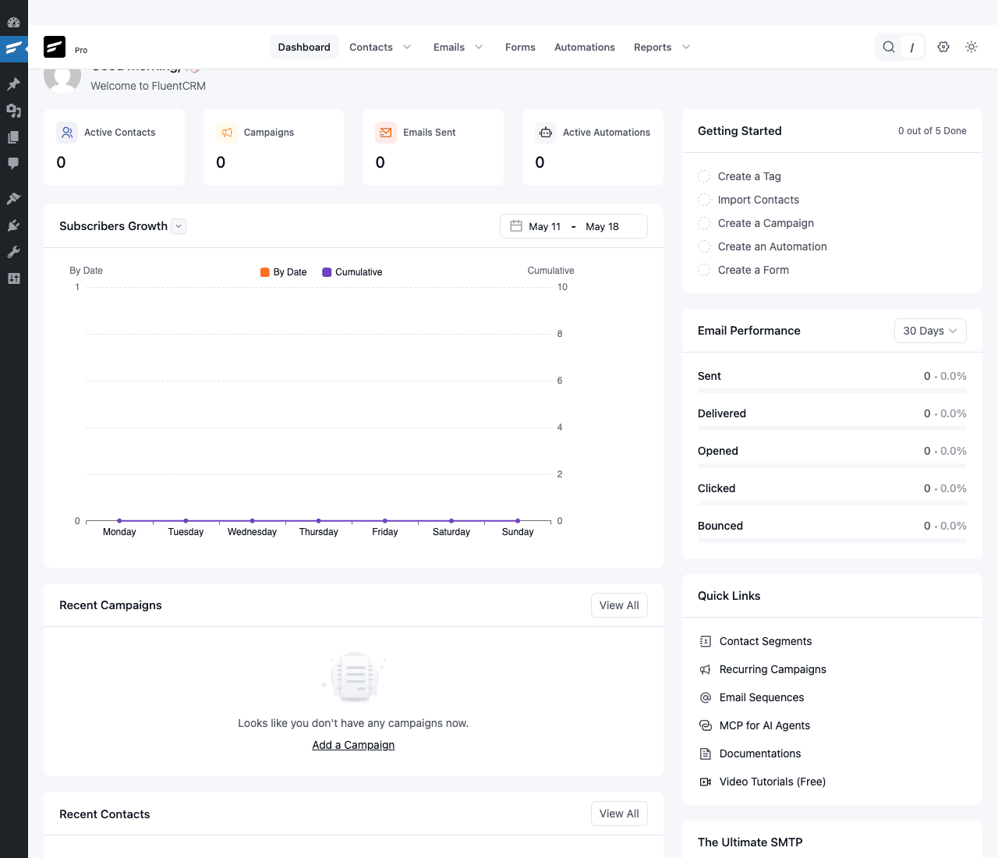Toggle the Cumulative legend series
This screenshot has height=858, width=998.
click(x=352, y=272)
